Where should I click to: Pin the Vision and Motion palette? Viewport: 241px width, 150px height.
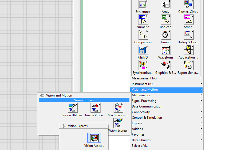click(x=42, y=95)
